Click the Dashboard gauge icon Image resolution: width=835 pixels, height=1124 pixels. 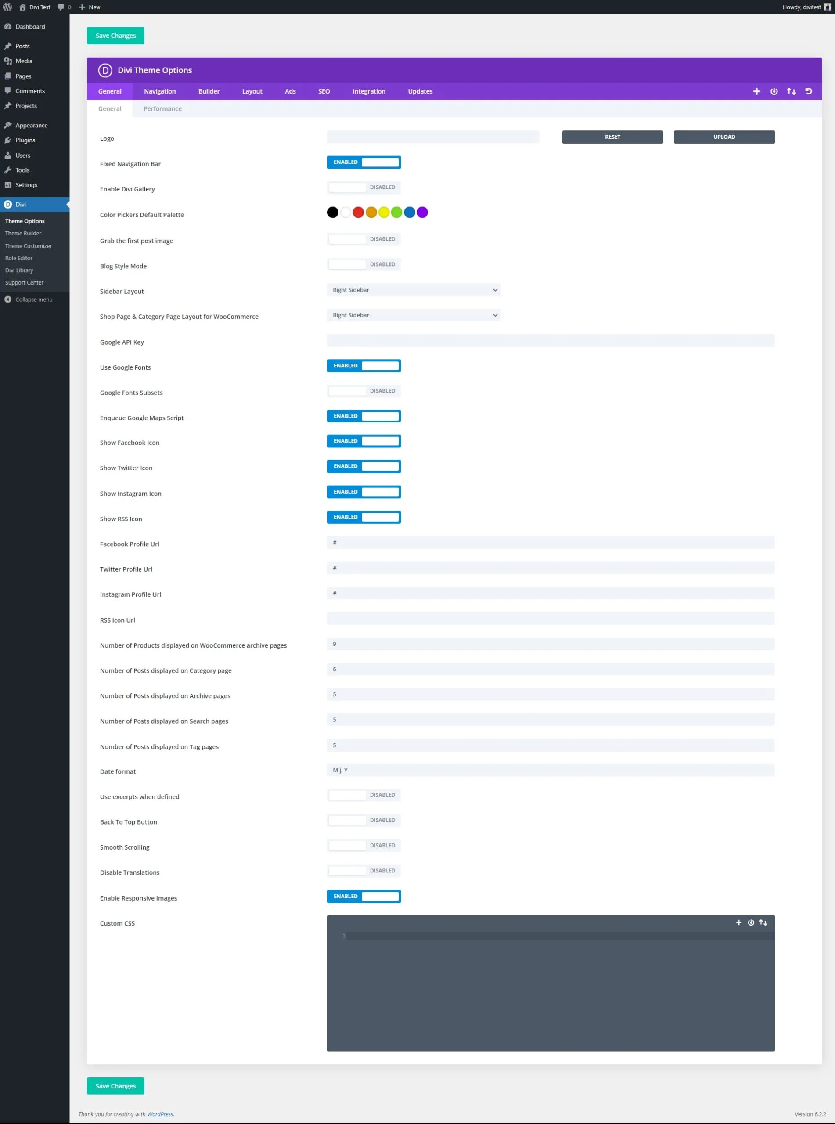pos(8,26)
